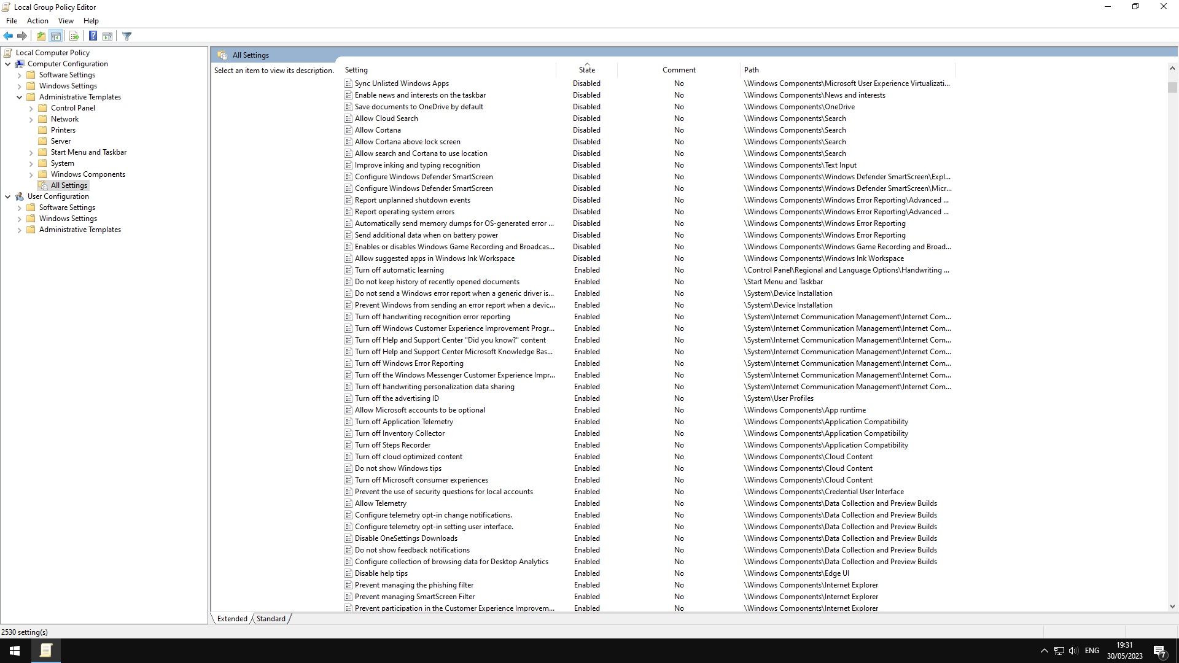Show hidden tray icons with the chevron

1045,651
